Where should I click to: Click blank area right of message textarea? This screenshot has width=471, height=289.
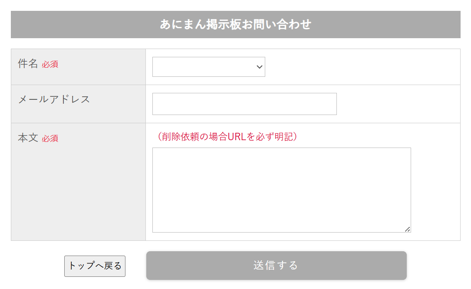click(x=435, y=190)
